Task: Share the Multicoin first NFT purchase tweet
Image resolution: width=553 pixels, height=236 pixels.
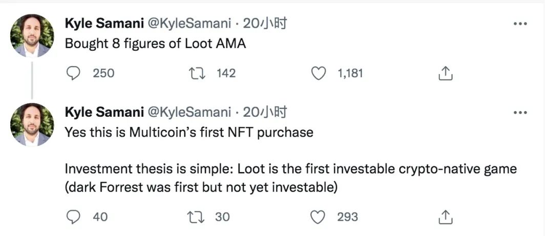Action: tap(445, 217)
